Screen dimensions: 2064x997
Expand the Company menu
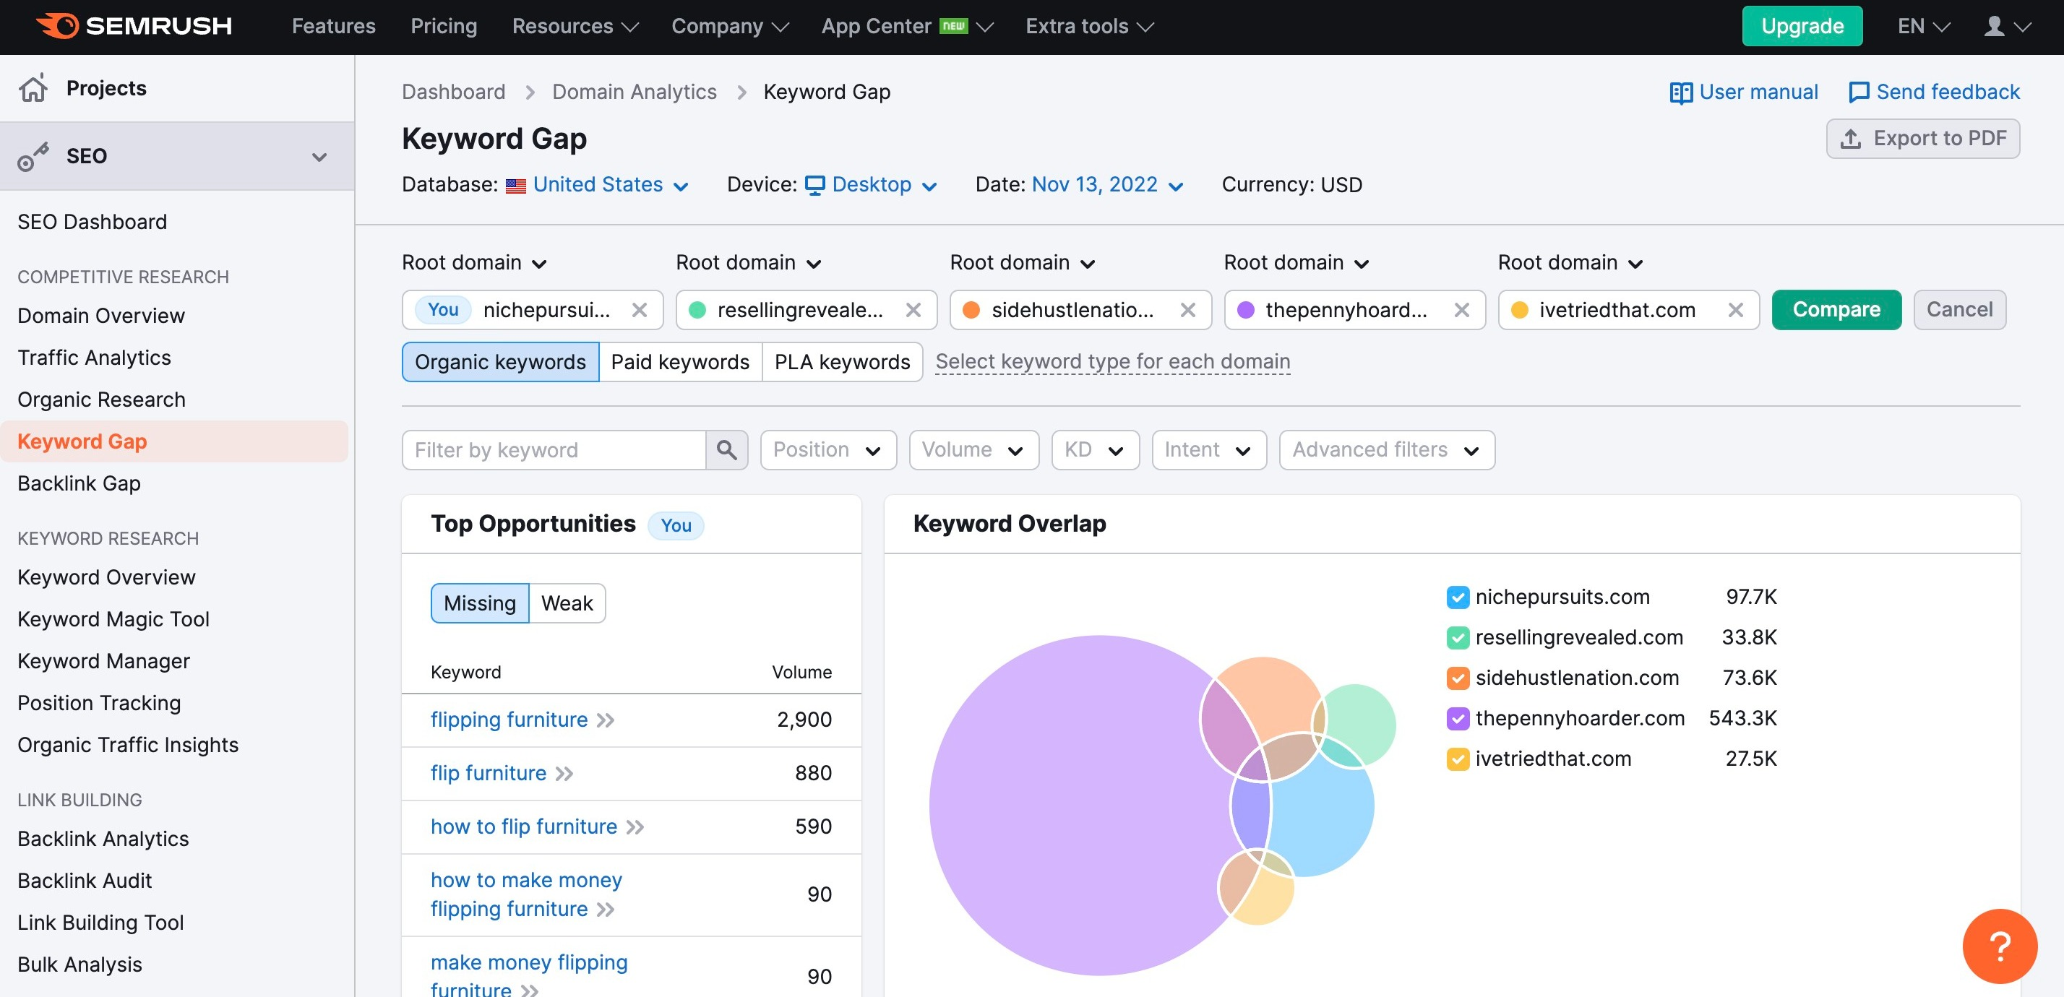pos(730,27)
